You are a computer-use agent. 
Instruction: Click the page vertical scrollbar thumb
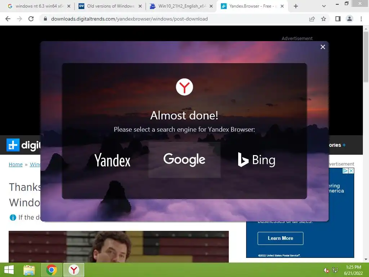click(x=366, y=57)
